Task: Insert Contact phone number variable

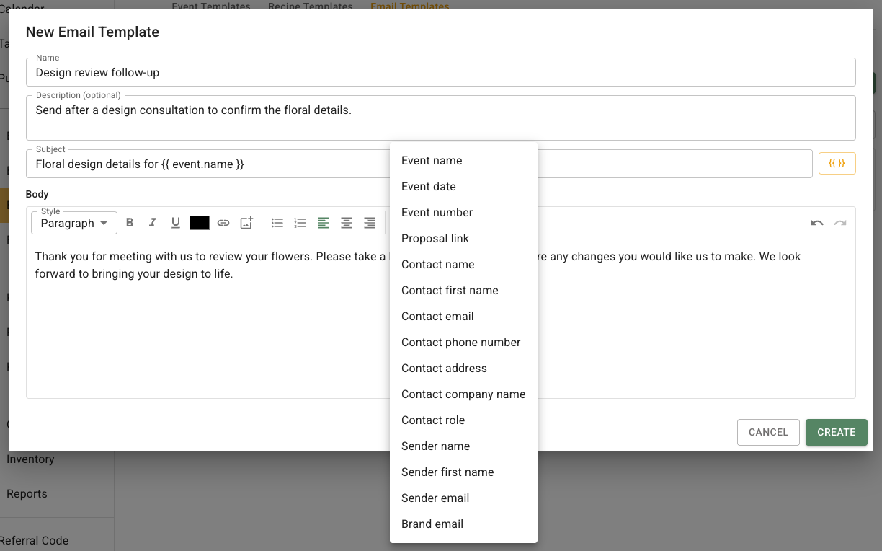Action: click(x=463, y=342)
